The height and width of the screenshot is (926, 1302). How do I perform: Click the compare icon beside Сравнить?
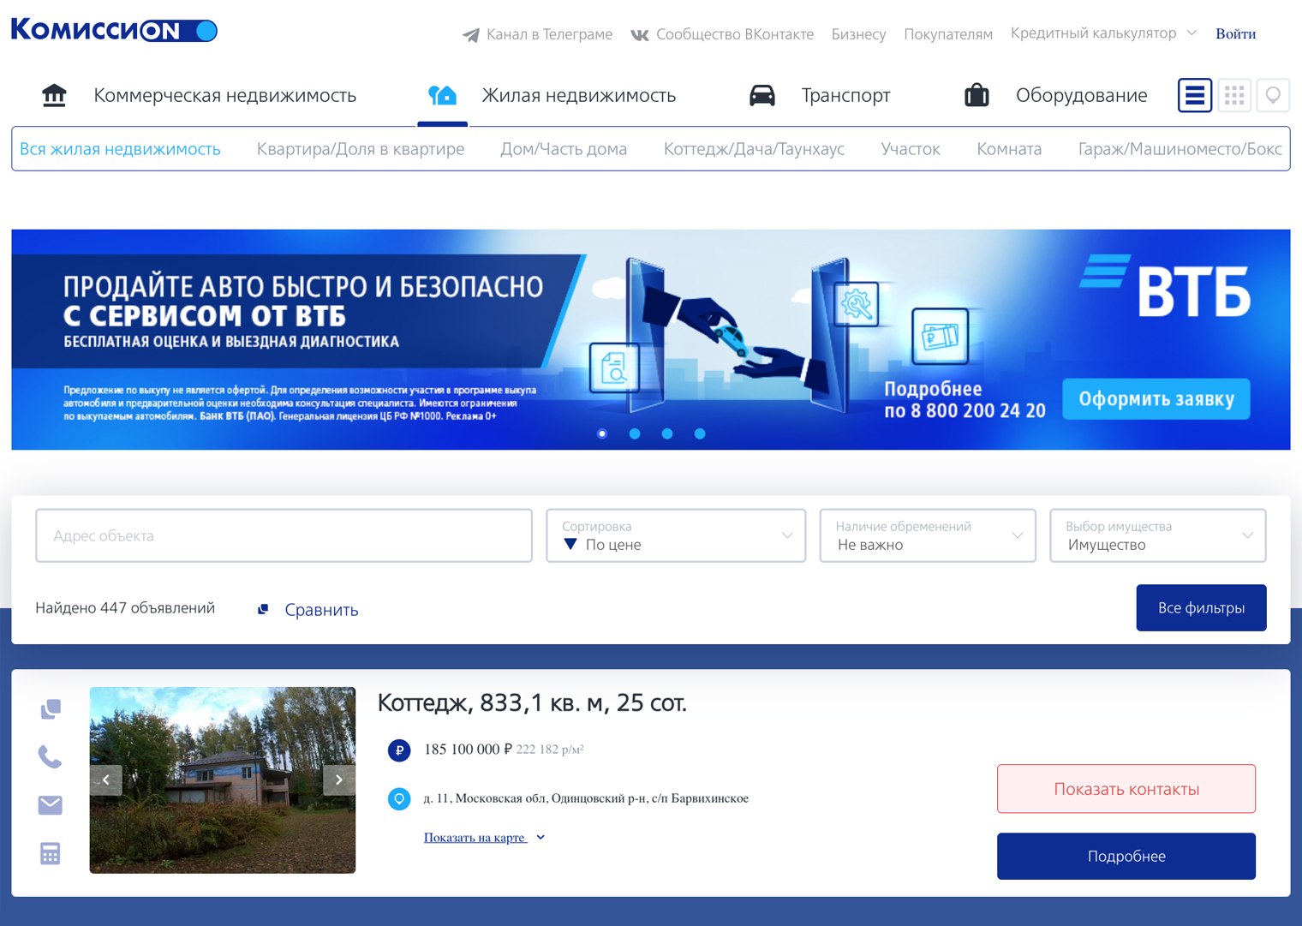click(263, 609)
